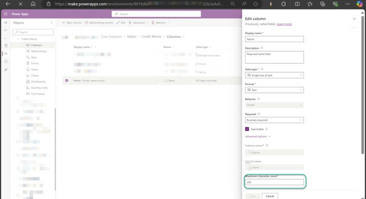Collapse the Objects pane chevron
This screenshot has width=366, height=199.
point(52,23)
